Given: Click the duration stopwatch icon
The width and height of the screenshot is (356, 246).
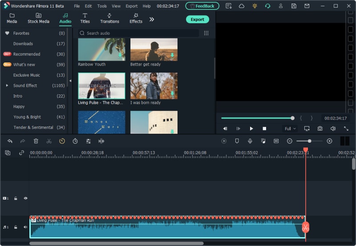Looking at the screenshot, I should coord(75,141).
